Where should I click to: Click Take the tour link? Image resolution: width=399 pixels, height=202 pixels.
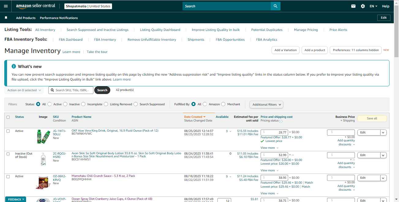point(97,52)
